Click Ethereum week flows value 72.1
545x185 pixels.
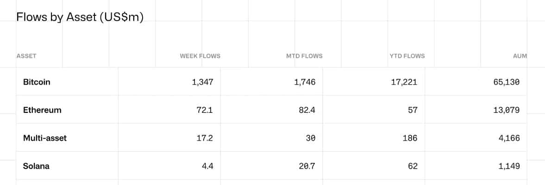(x=205, y=111)
